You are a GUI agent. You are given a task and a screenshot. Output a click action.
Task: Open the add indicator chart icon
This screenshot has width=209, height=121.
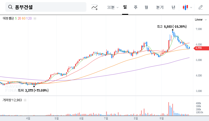pyautogui.click(x=94, y=7)
